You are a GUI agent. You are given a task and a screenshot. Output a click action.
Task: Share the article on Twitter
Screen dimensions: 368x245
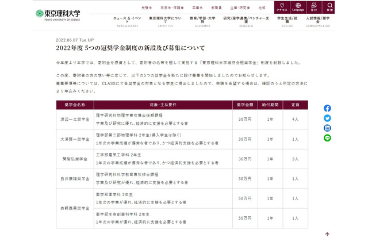pos(327,118)
